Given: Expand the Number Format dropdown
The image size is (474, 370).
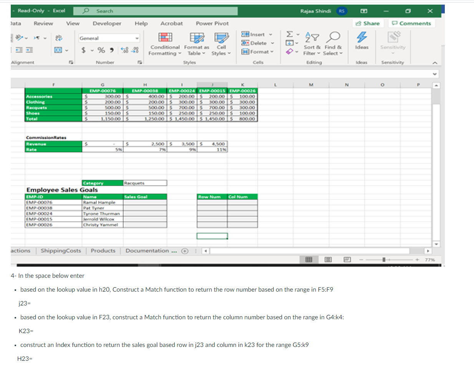Looking at the screenshot, I should coord(137,38).
